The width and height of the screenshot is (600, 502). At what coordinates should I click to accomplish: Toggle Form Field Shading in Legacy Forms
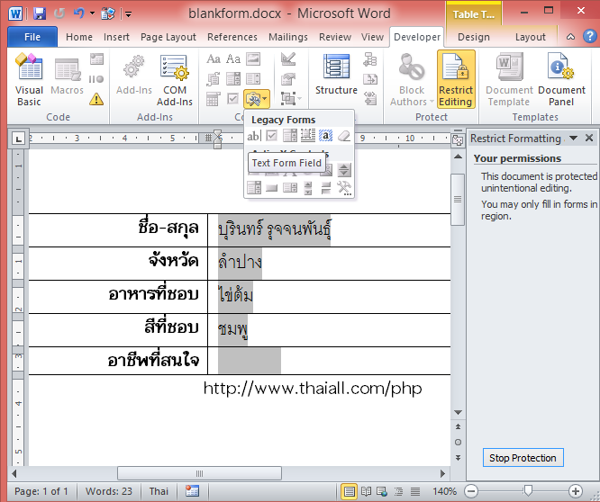[x=325, y=136]
